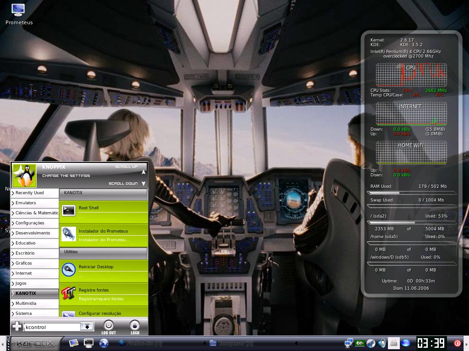Viewport: 469px width, 351px height.
Task: Open the Multimídia menu category
Action: pos(35,303)
